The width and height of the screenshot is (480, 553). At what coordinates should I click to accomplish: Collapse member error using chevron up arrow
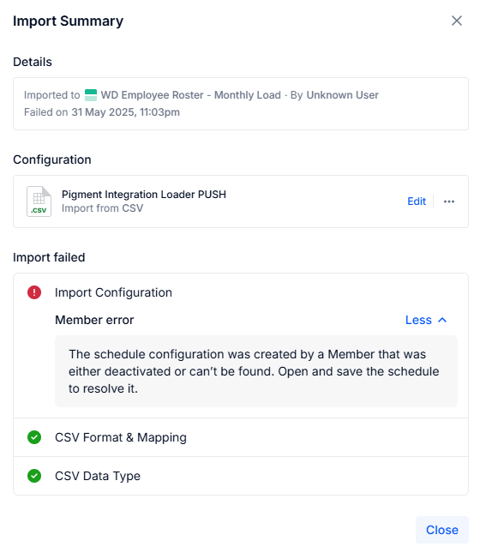coord(442,320)
